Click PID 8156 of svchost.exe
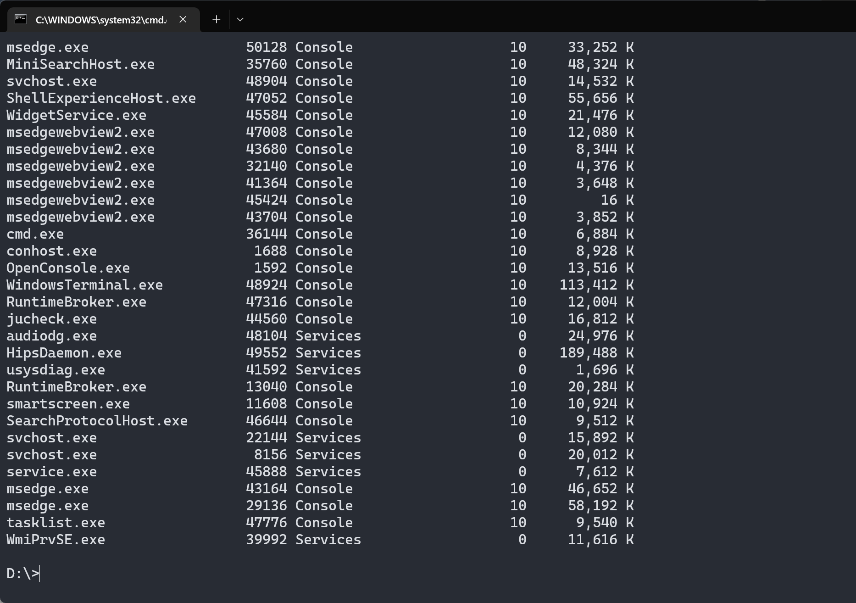Viewport: 856px width, 603px height. [271, 455]
